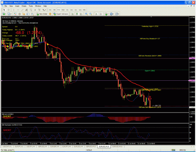This screenshot has width=196, height=152.
Task: Pick the Horizontal Line drawing tool
Action: [18, 10]
